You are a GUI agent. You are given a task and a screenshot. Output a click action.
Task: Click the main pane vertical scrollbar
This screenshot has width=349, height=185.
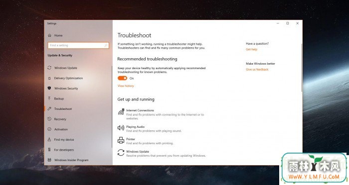(x=302, y=68)
